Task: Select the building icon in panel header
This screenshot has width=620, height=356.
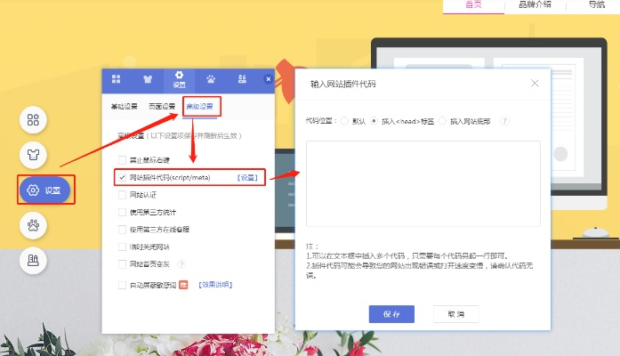Action: point(242,79)
